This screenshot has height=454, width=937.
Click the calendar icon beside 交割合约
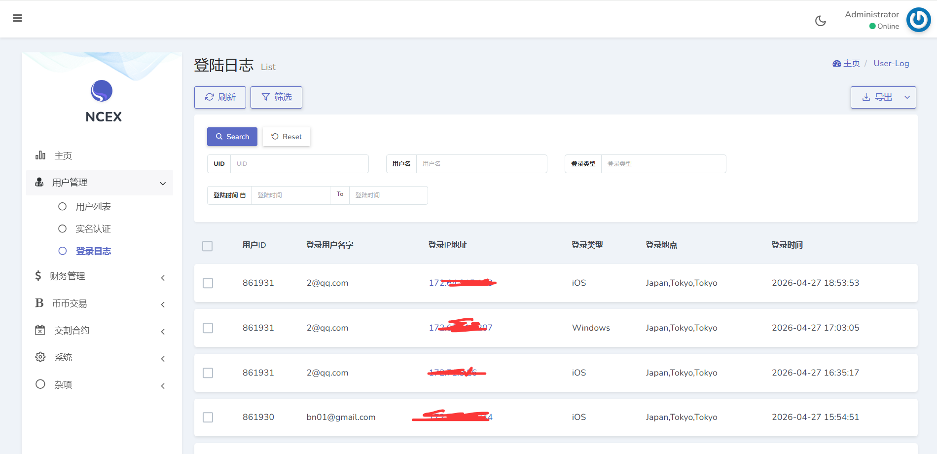pyautogui.click(x=40, y=330)
